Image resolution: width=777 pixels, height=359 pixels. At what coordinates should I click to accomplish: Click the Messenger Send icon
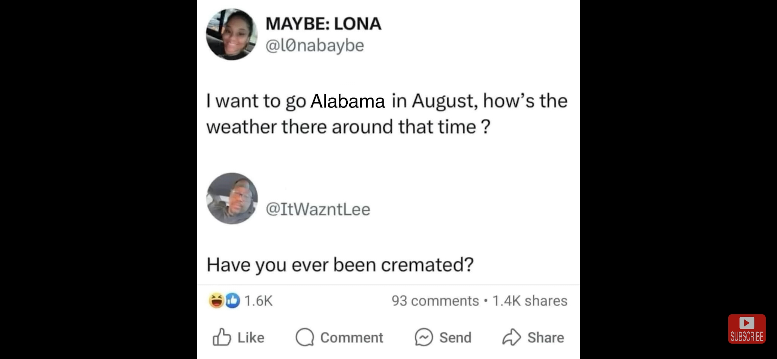coord(424,337)
